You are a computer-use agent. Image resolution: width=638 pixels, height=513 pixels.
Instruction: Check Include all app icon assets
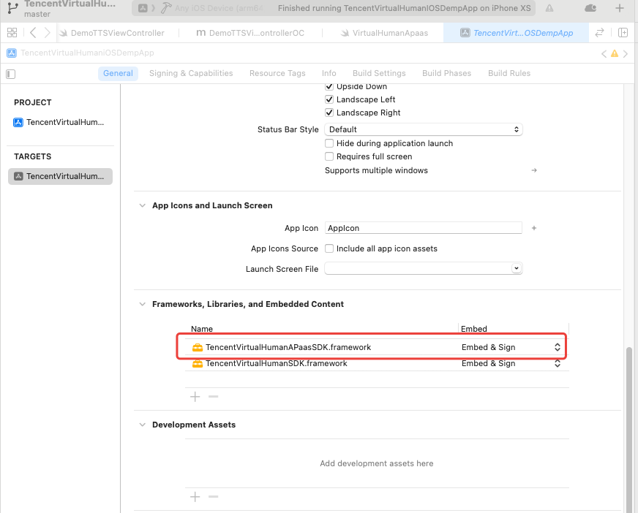pyautogui.click(x=329, y=248)
